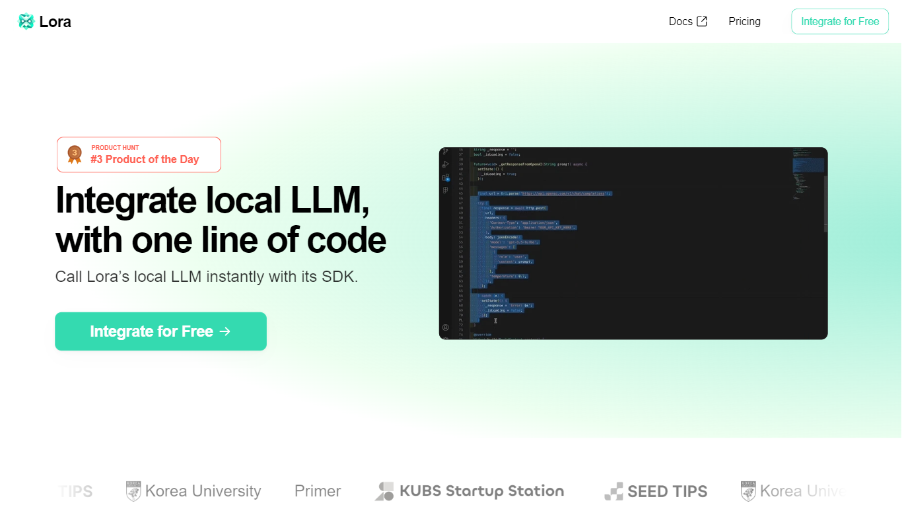Open the Docs external link
The width and height of the screenshot is (902, 507).
tap(688, 21)
